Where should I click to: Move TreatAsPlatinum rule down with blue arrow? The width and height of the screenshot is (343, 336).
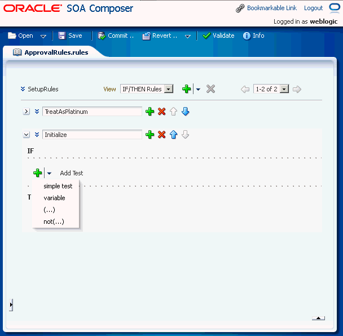185,112
